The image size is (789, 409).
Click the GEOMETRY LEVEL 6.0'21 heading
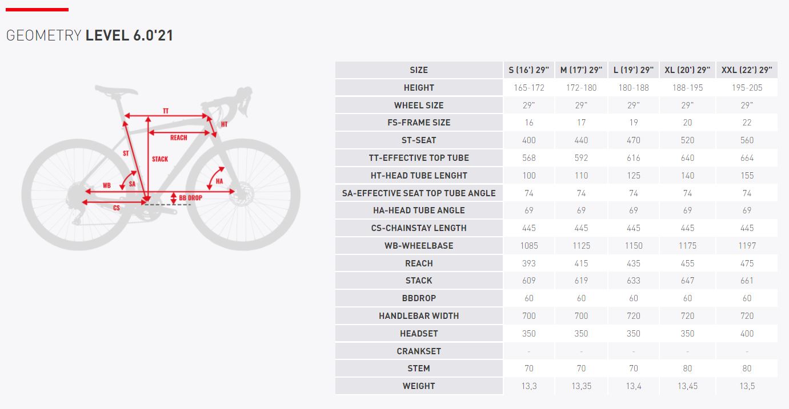(x=90, y=35)
